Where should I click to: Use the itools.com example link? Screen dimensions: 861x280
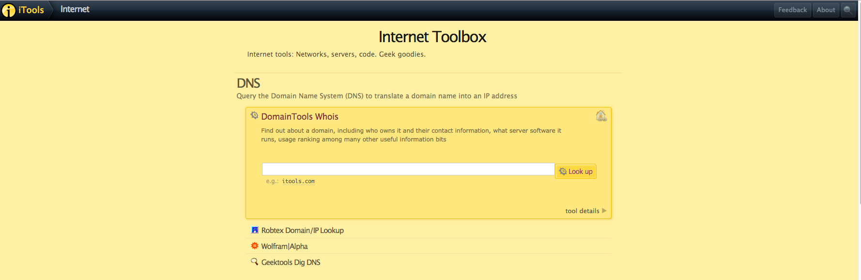[298, 181]
